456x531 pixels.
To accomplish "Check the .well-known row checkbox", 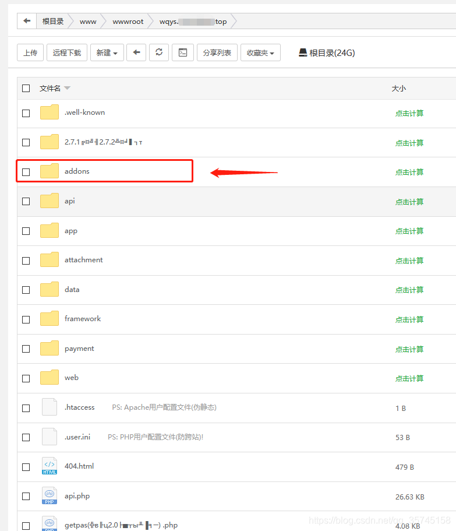I will coord(26,113).
